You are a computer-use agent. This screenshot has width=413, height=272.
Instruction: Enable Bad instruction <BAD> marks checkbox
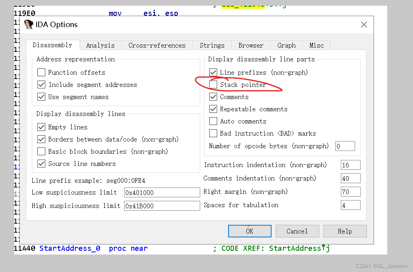[x=213, y=133]
